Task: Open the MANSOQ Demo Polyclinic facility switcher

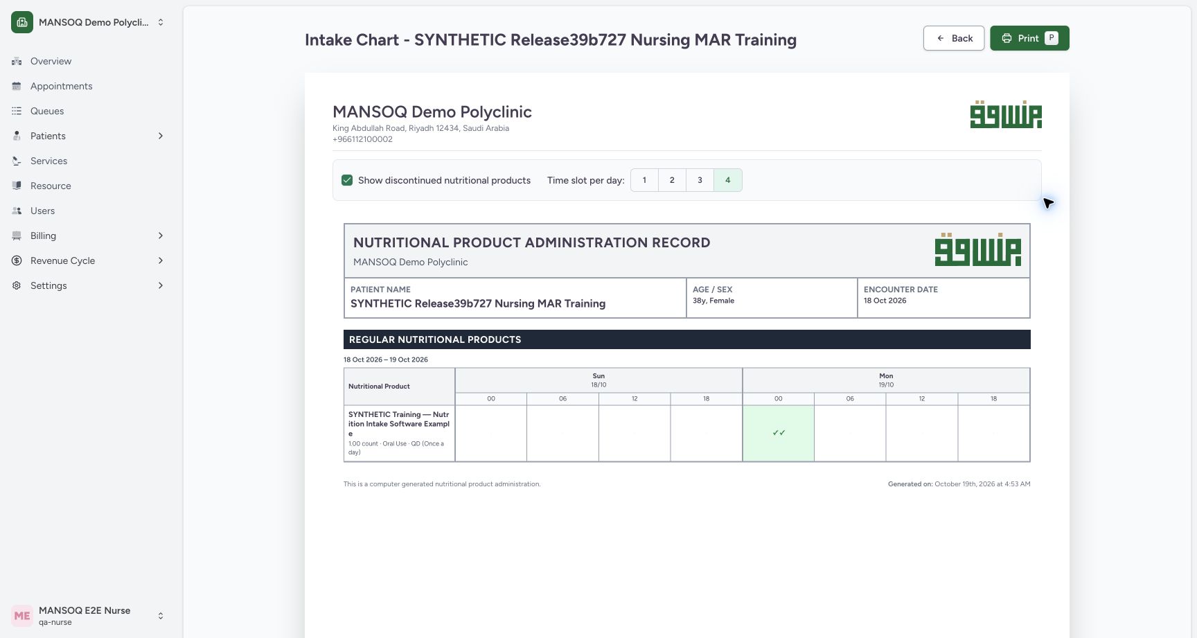Action: (89, 22)
